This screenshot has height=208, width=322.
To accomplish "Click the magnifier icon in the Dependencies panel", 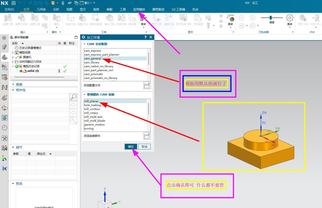I will (x=73, y=97).
